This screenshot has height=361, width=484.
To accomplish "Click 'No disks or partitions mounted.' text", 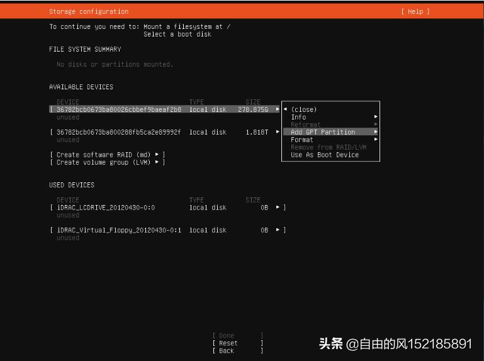I will pos(115,64).
